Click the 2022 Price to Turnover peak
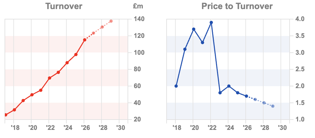This screenshot has width=315, height=138. 211,22
